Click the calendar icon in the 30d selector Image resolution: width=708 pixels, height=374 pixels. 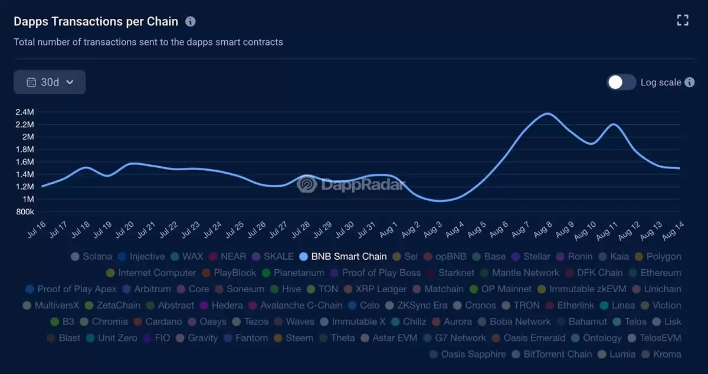[32, 82]
